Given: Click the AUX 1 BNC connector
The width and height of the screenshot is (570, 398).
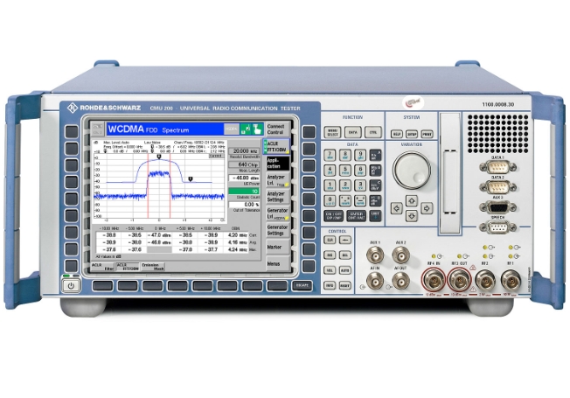Looking at the screenshot, I should pyautogui.click(x=375, y=255).
